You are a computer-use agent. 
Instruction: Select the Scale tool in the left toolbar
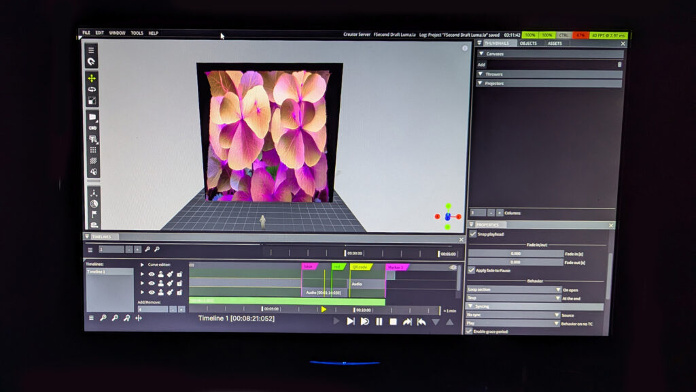(x=92, y=101)
